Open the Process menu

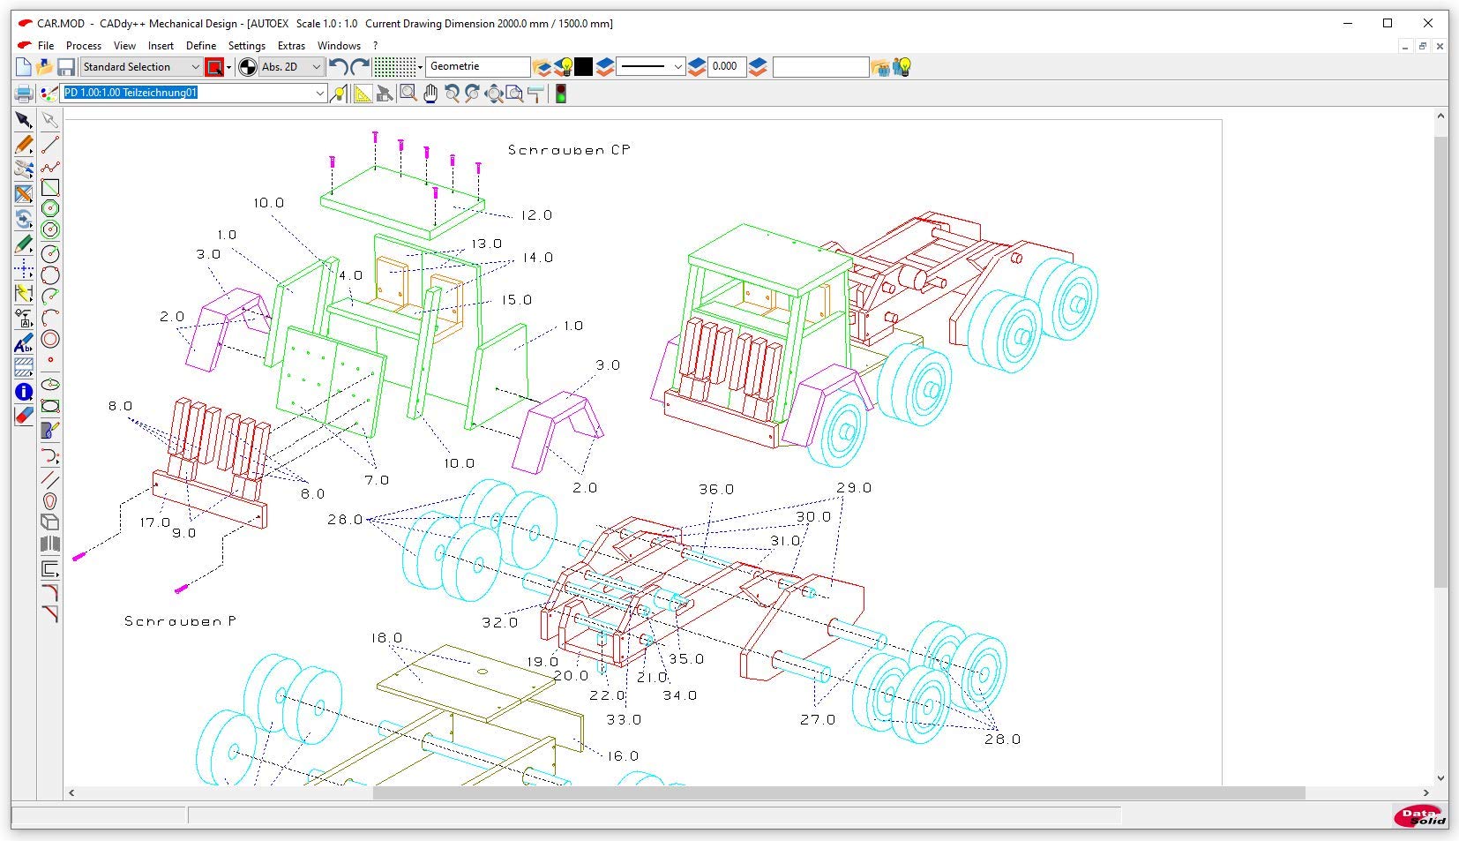[84, 46]
